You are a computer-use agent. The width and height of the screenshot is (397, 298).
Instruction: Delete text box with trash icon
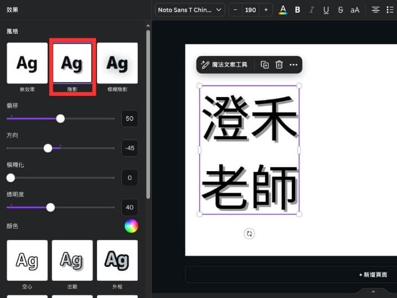click(x=279, y=65)
